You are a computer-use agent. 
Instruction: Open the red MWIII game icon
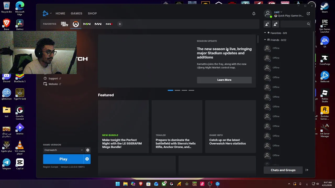[109, 24]
